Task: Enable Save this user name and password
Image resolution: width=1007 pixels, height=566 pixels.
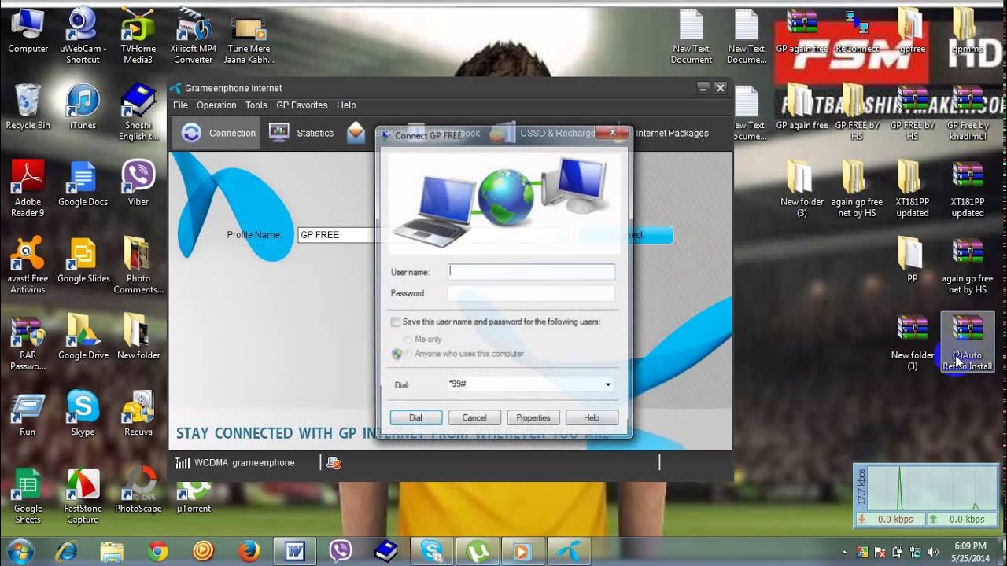Action: 396,322
